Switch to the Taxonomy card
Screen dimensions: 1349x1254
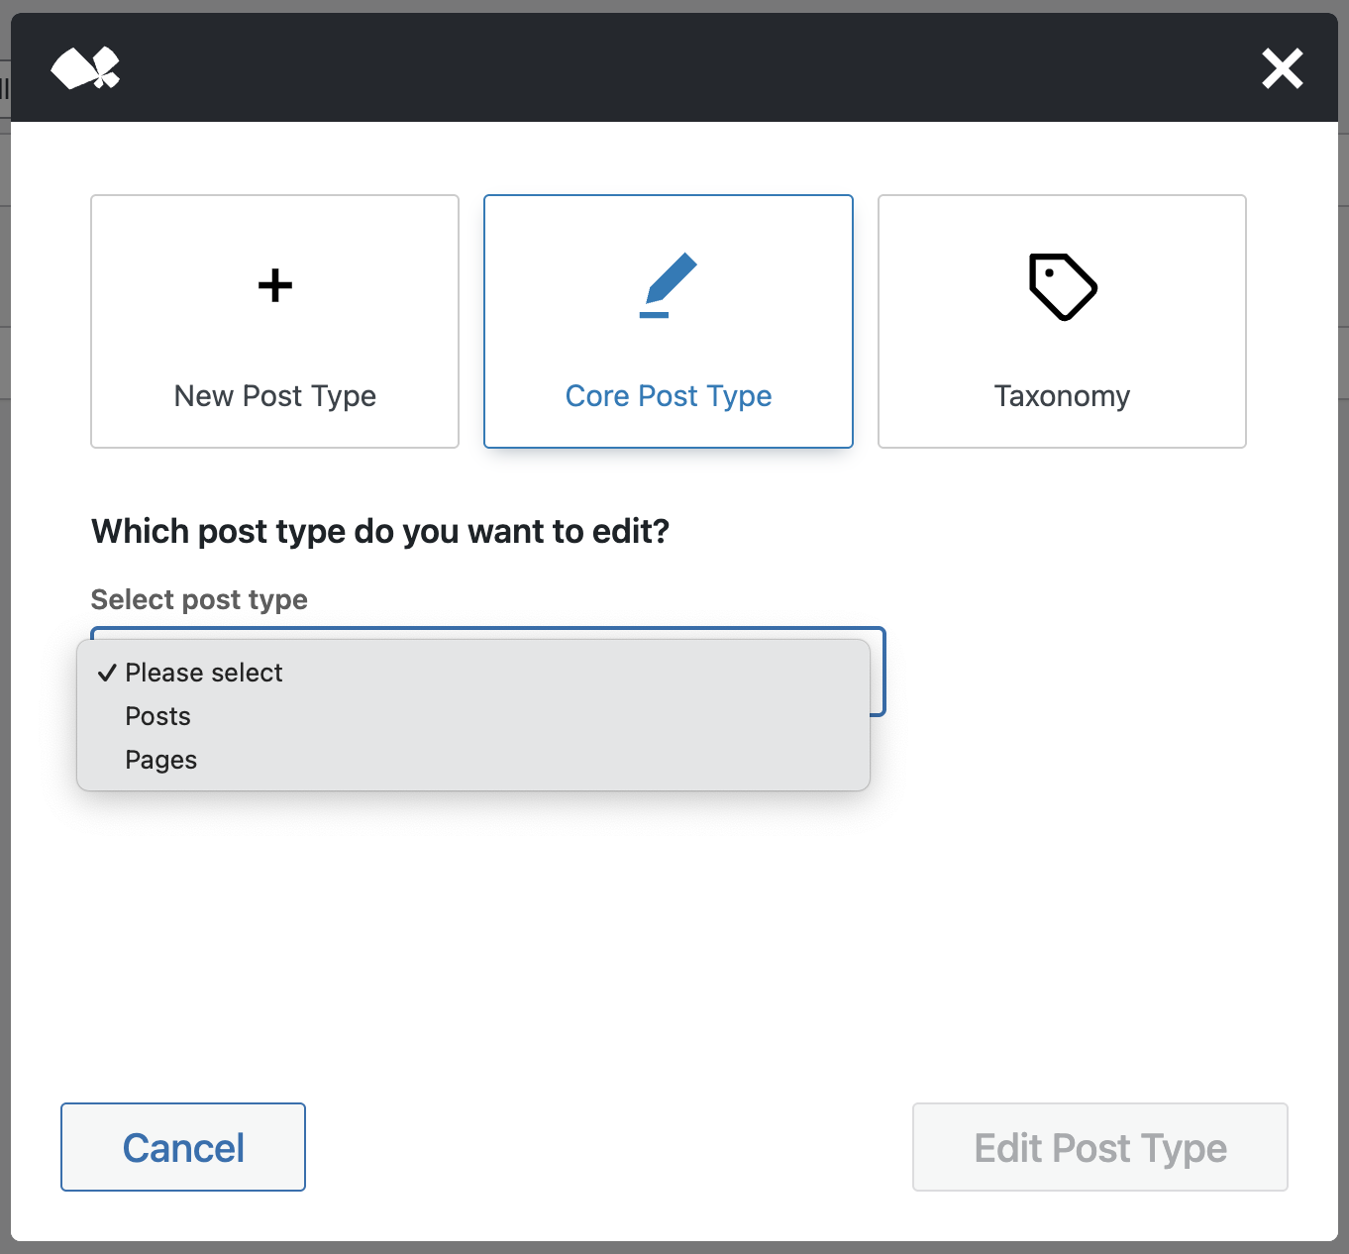click(1062, 322)
